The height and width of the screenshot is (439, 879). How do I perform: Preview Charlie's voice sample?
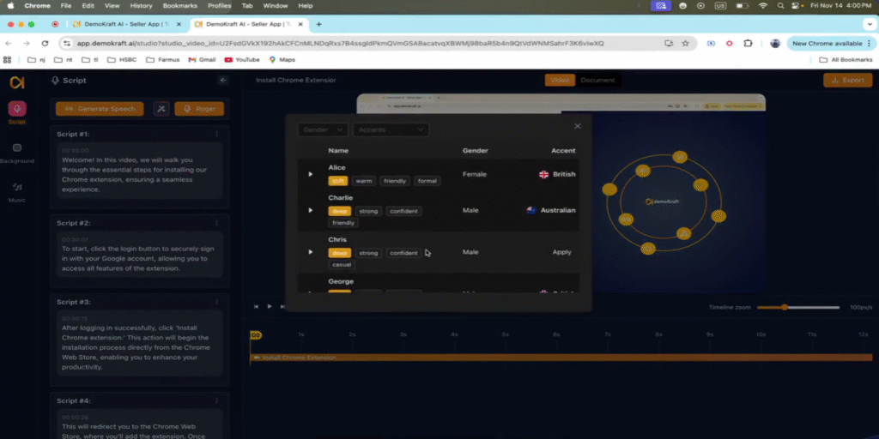coord(311,210)
